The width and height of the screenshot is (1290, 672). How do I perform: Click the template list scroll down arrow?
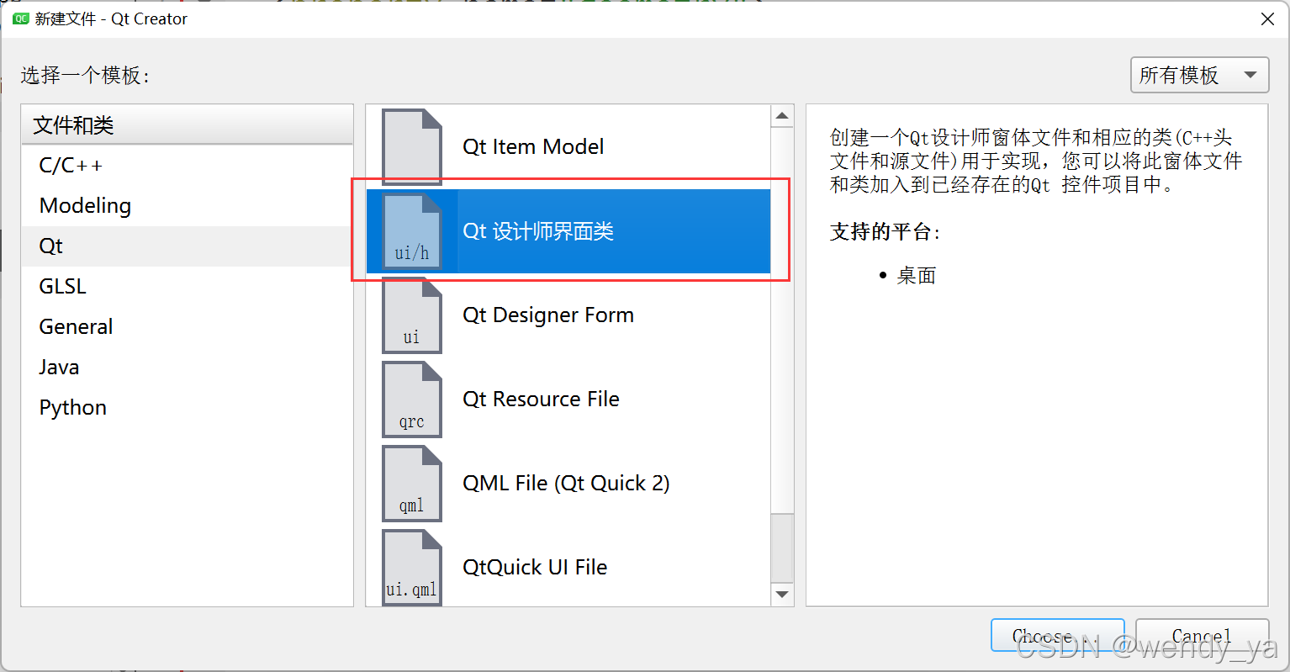tap(782, 595)
